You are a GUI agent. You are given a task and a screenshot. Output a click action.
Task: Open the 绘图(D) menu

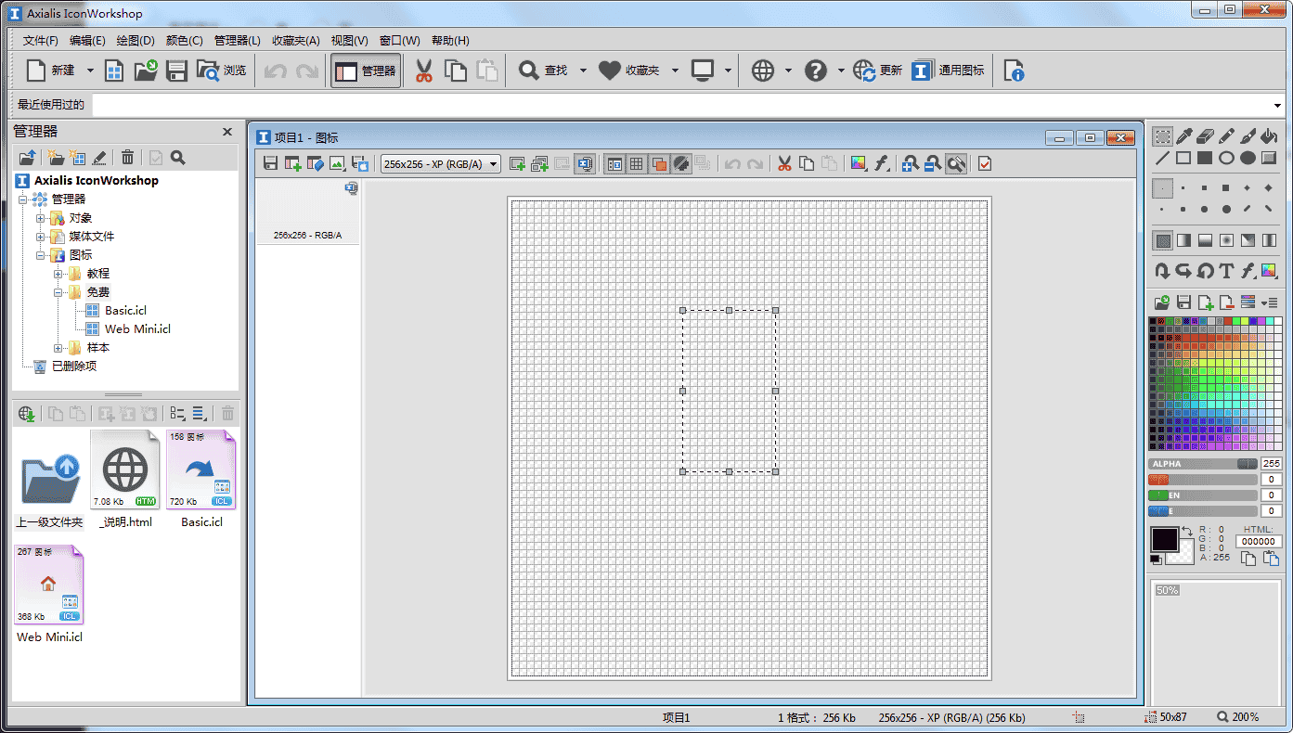pyautogui.click(x=136, y=41)
